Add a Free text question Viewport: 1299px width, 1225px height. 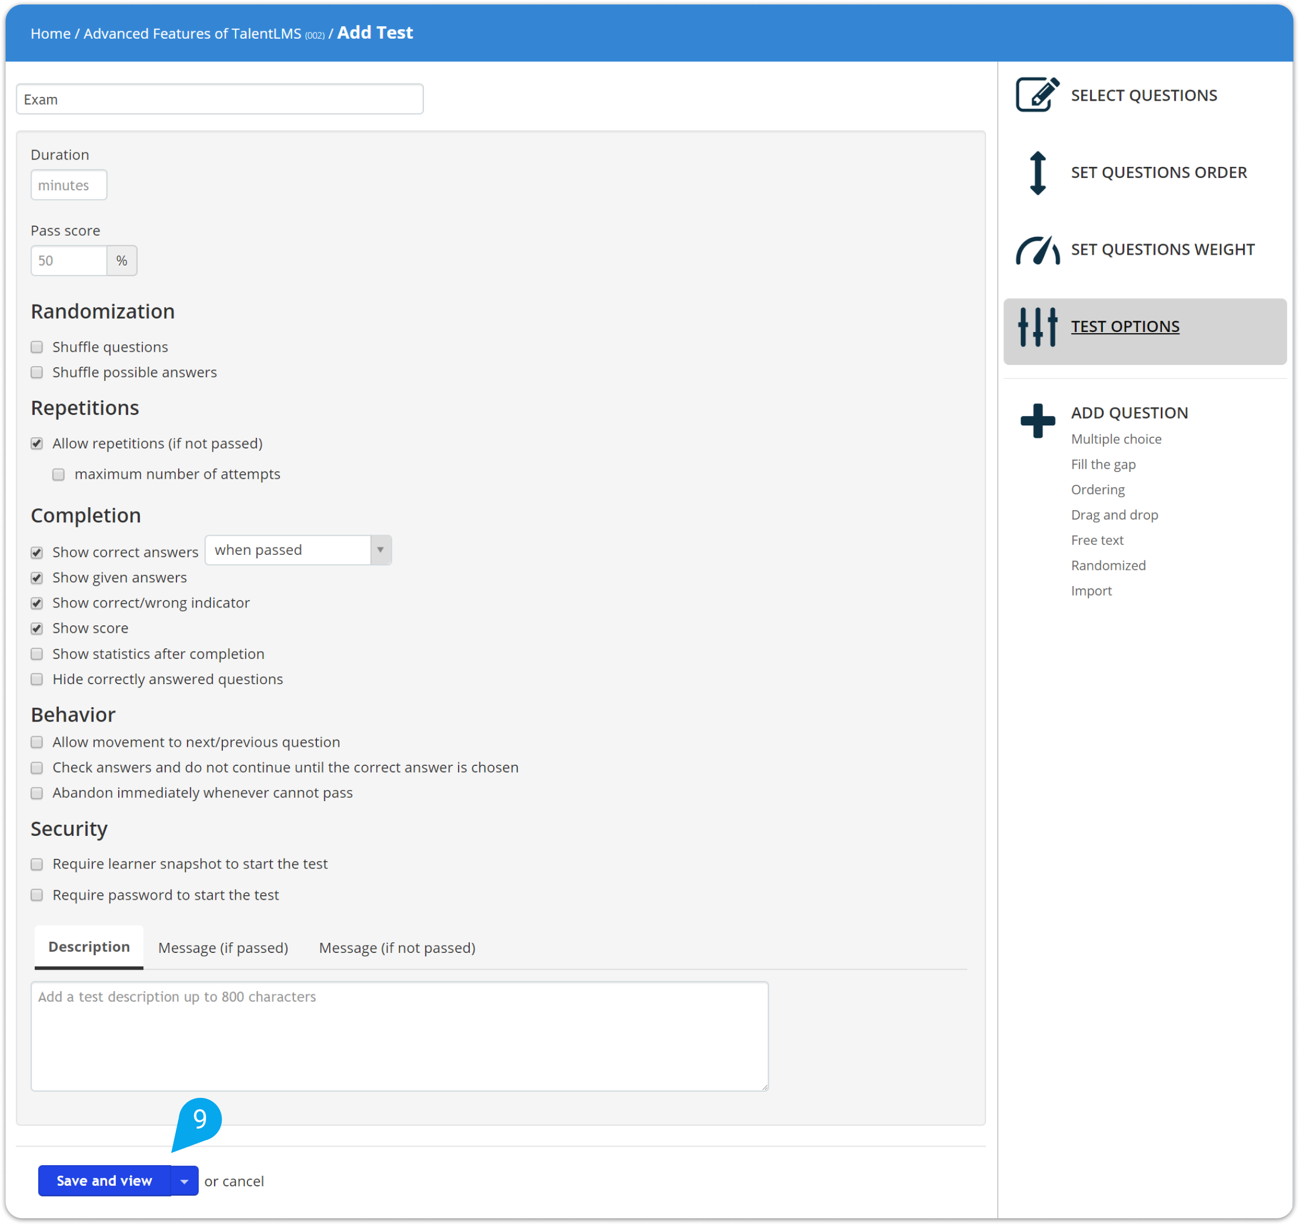click(1097, 540)
